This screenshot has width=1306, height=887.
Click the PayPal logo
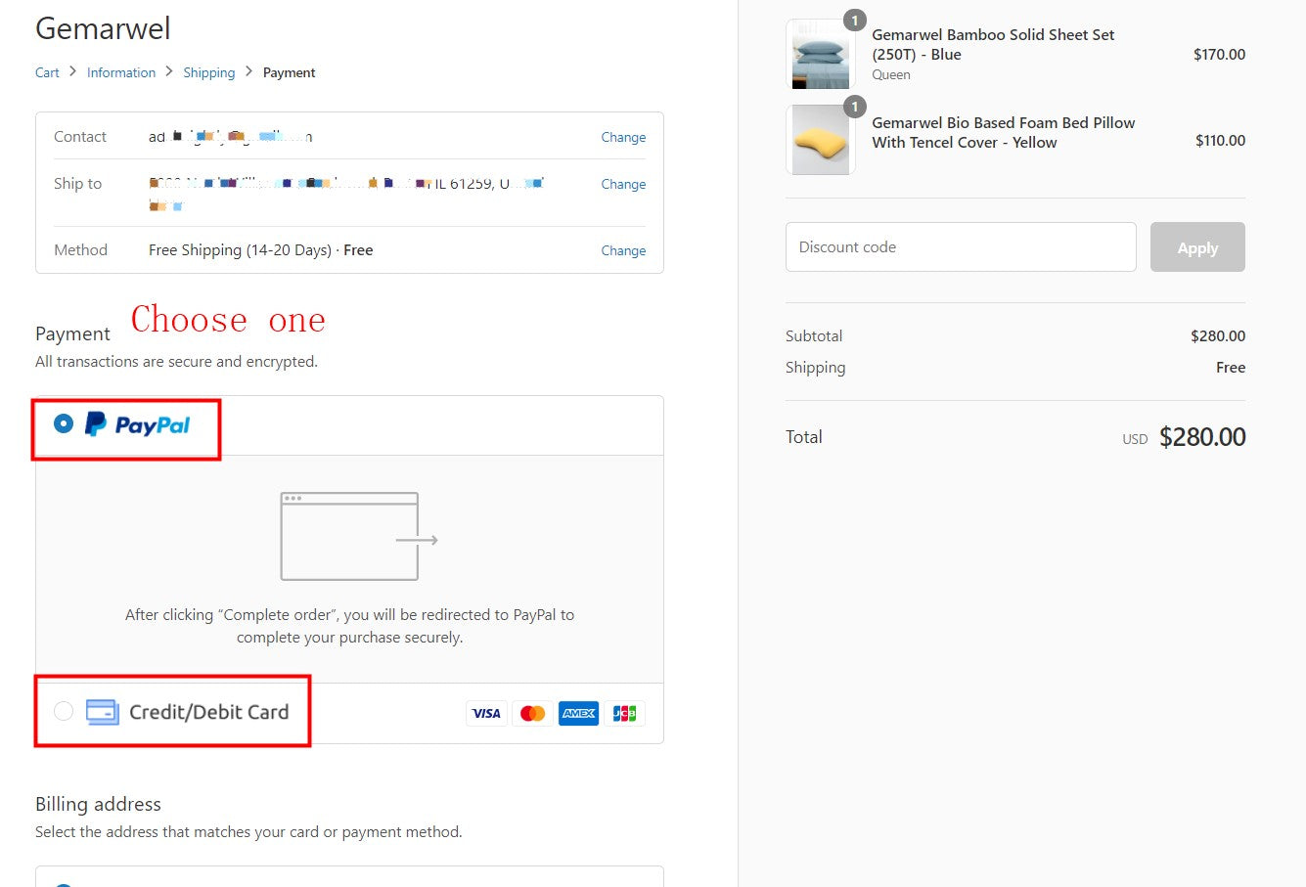click(x=137, y=424)
